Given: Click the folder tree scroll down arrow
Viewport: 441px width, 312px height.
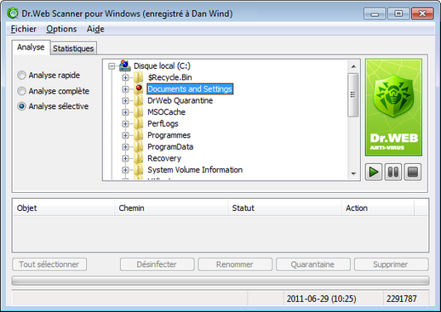Looking at the screenshot, I should (x=353, y=173).
